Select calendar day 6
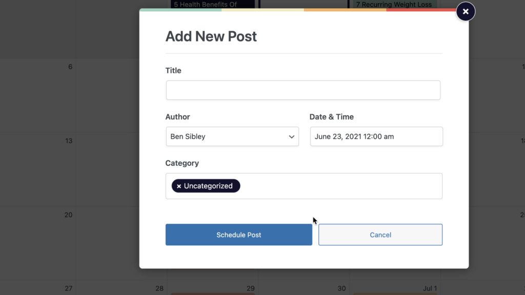Image resolution: width=525 pixels, height=295 pixels. pos(70,67)
